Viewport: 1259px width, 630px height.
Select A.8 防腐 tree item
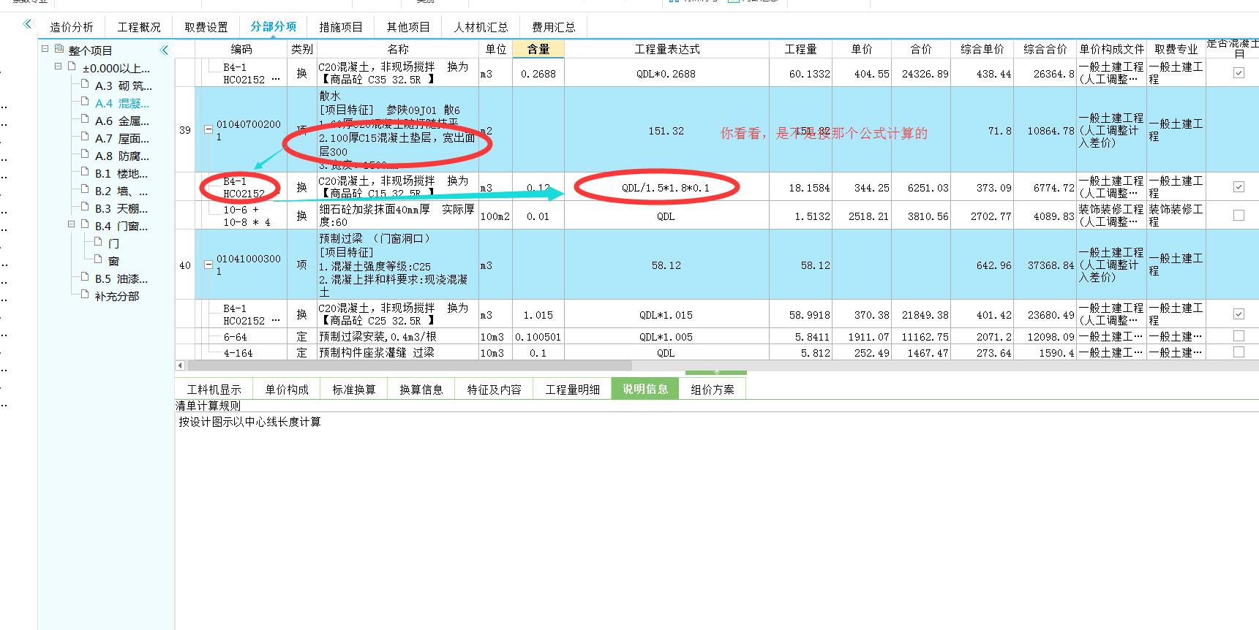[x=121, y=156]
